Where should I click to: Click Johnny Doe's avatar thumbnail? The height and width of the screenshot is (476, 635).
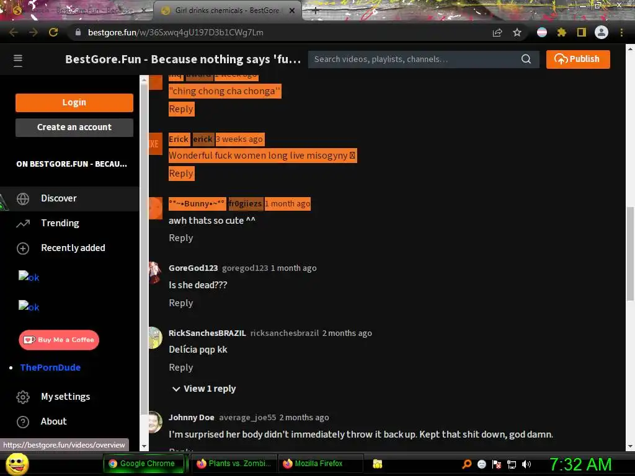coord(155,422)
